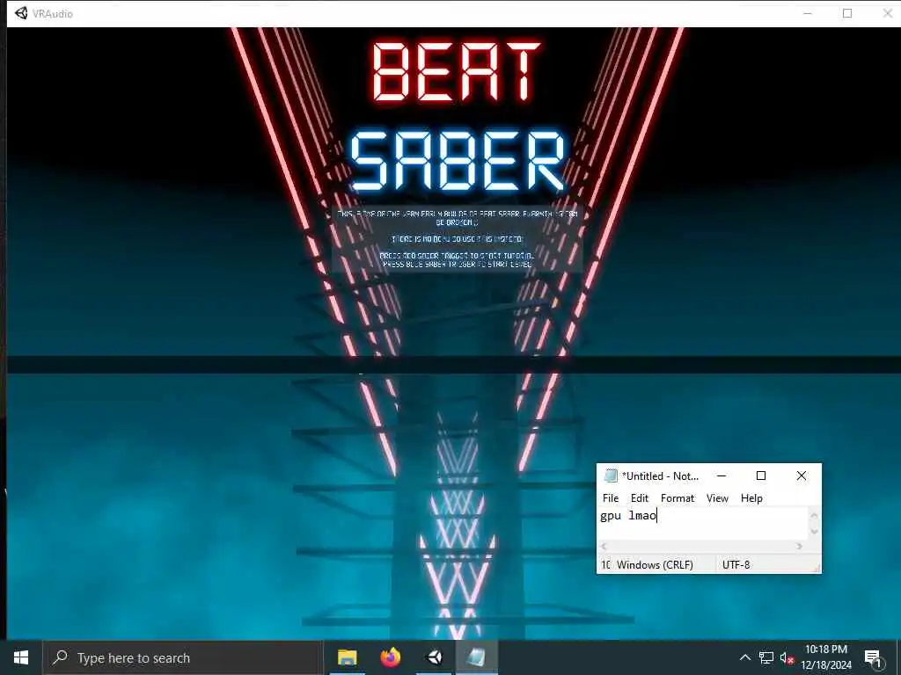The width and height of the screenshot is (901, 675).
Task: Open the Notepad Edit menu
Action: (x=639, y=498)
